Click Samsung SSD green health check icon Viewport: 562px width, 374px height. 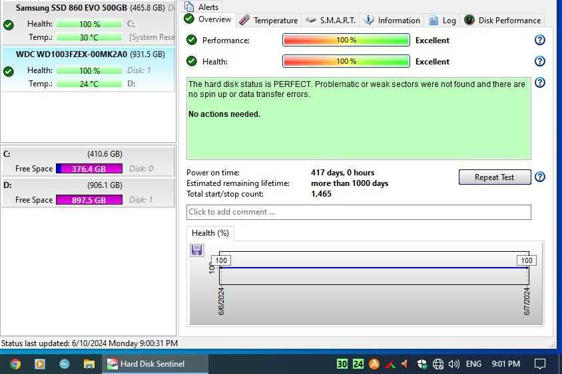click(x=9, y=25)
